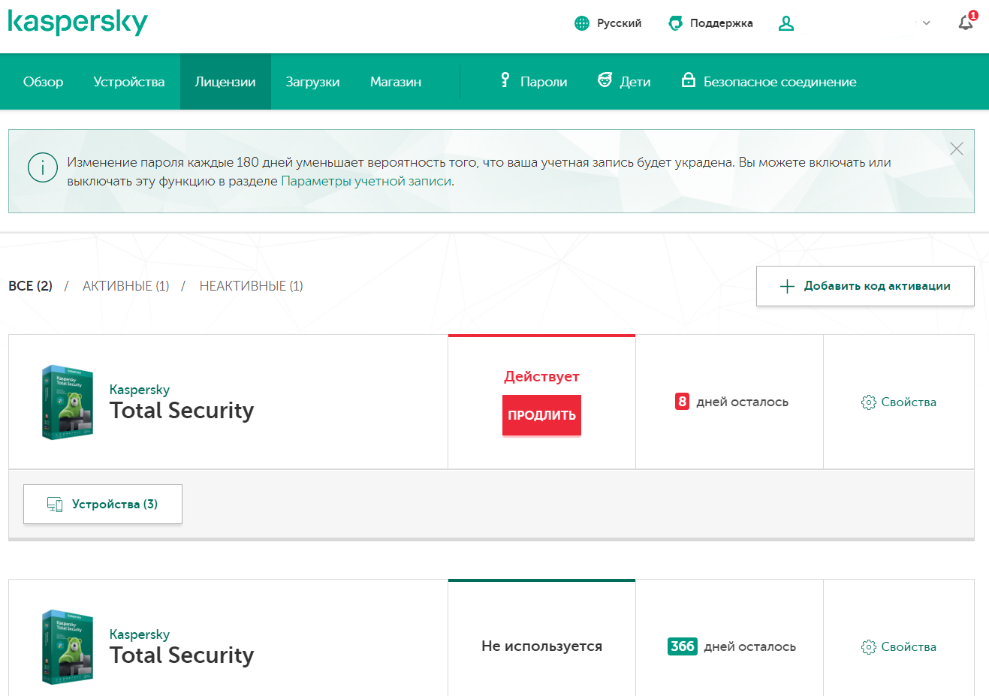Open Свойства of the active license
This screenshot has width=989, height=696.
(x=909, y=402)
